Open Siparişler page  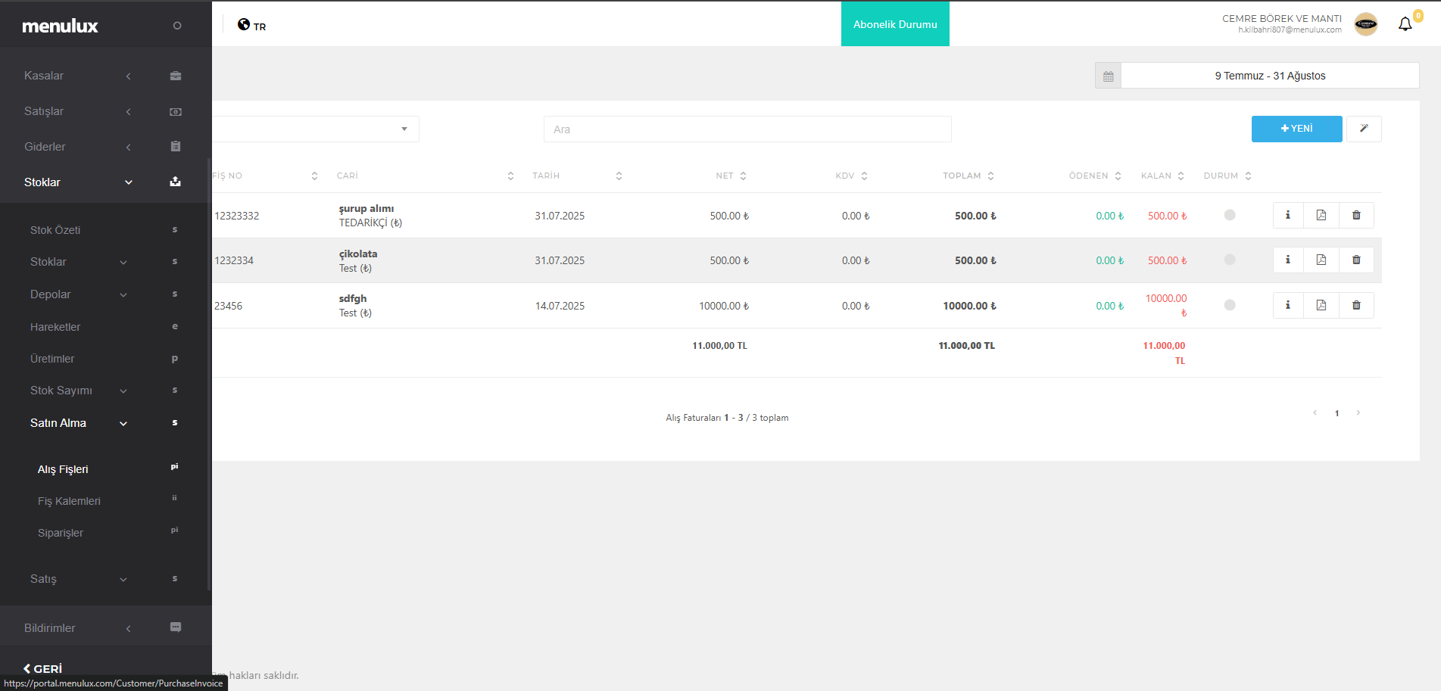point(61,533)
